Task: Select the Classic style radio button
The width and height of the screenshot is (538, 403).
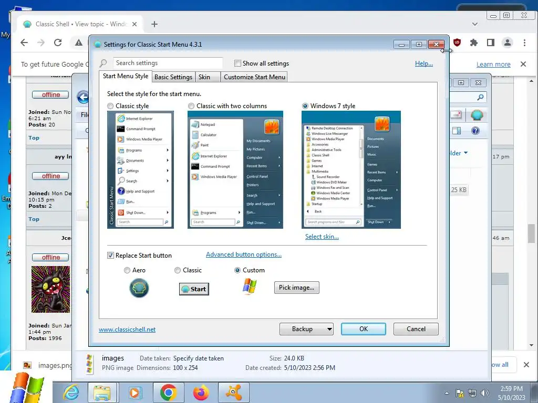Action: coord(110,106)
